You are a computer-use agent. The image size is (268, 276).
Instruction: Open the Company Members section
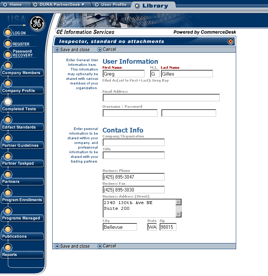tap(21, 73)
